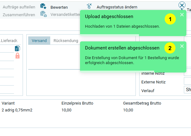The image size is (191, 136).
Task: Click the Bewerten label
Action: (x=59, y=7)
